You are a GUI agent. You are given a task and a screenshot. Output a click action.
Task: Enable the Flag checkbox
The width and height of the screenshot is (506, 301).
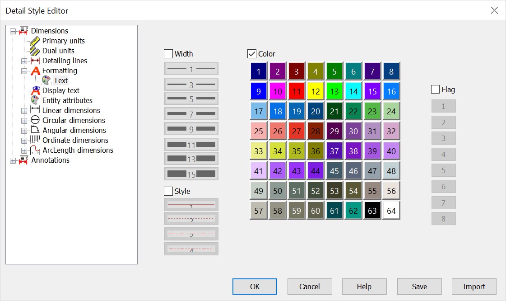[436, 89]
